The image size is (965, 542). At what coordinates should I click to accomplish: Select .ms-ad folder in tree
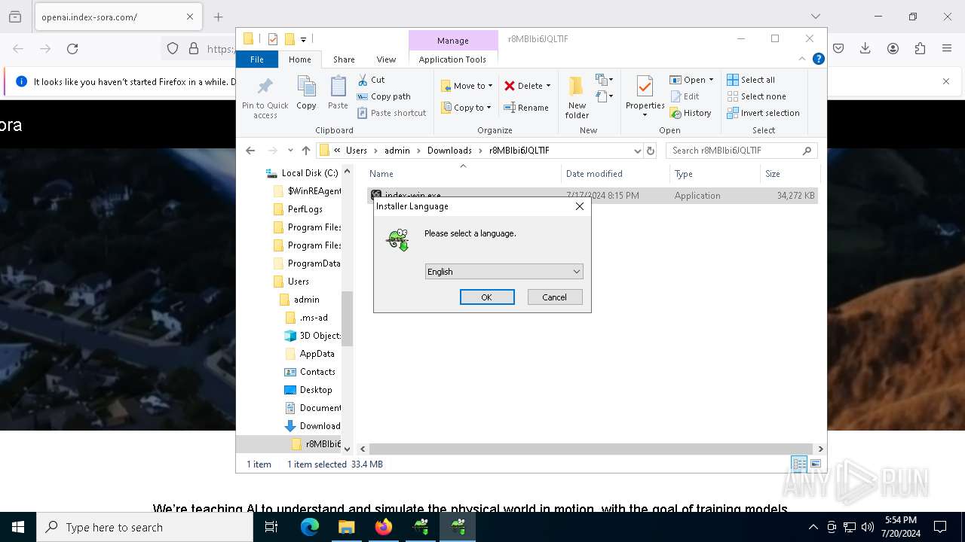[x=307, y=318]
